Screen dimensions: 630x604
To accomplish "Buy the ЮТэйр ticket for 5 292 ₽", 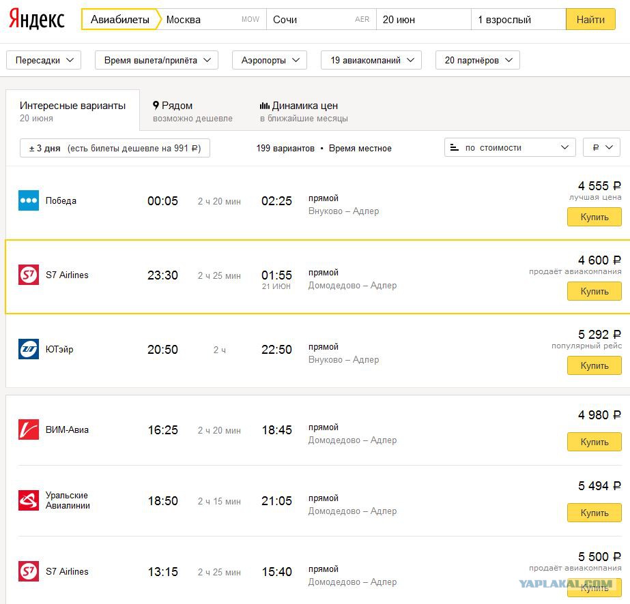I will coord(595,365).
